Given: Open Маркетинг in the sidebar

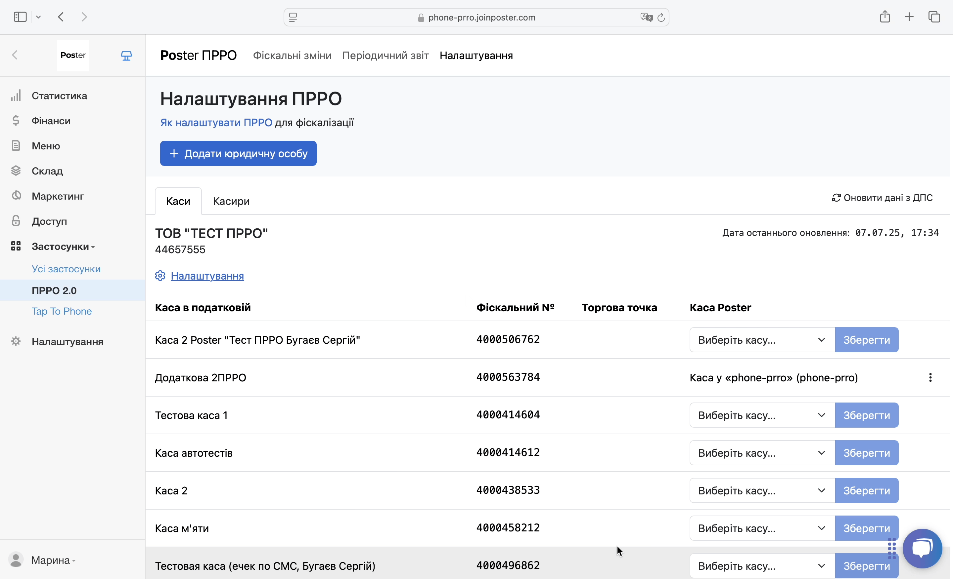Looking at the screenshot, I should [x=58, y=196].
